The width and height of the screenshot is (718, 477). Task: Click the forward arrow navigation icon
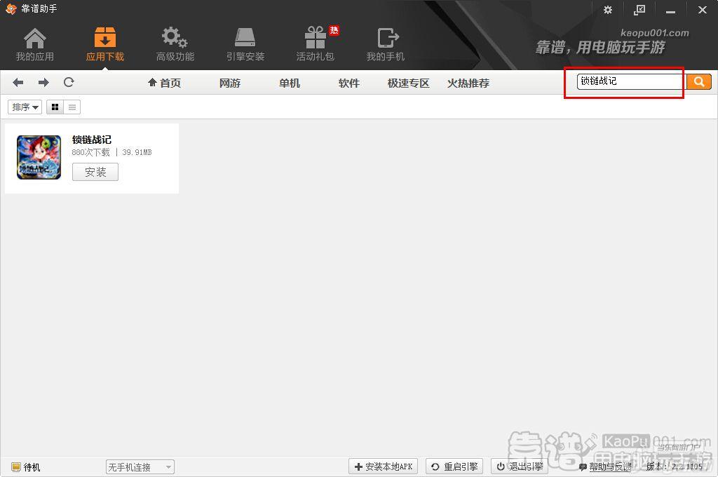pos(43,83)
